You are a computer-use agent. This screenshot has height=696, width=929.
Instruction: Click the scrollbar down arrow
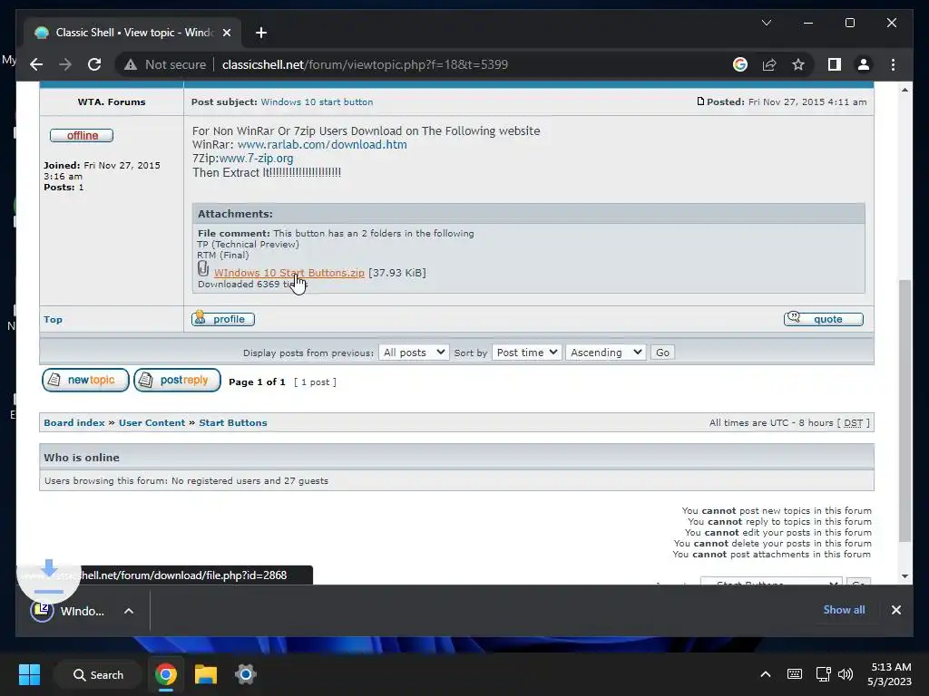(x=905, y=575)
